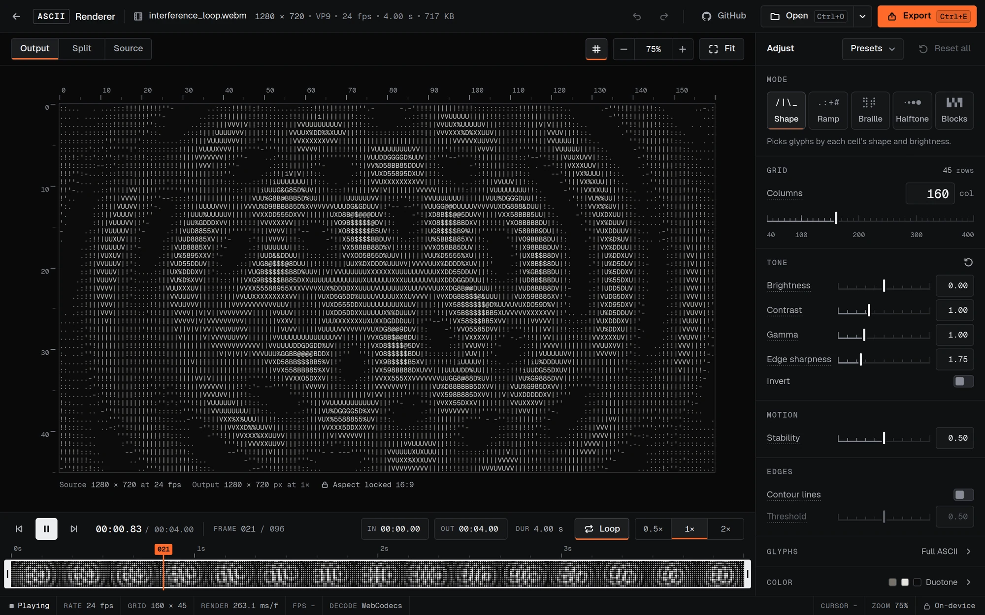Click the left trim handle of timeline
Viewport: 985px width, 615px height.
pyautogui.click(x=7, y=574)
